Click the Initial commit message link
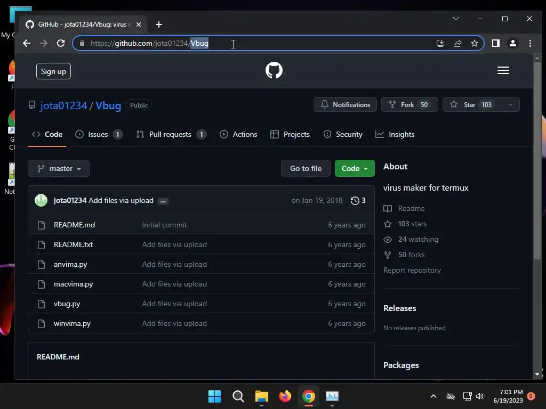 point(164,225)
